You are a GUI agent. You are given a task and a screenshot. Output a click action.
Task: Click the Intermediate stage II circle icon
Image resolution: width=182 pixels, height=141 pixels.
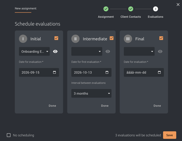(x=76, y=39)
